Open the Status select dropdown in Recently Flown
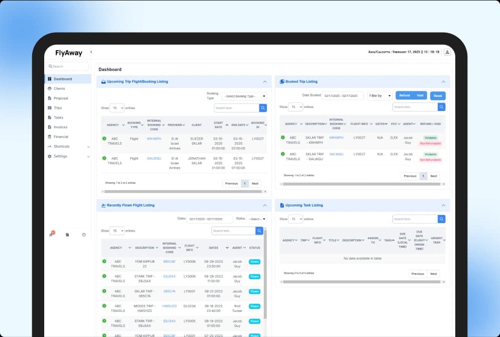 tap(256, 219)
